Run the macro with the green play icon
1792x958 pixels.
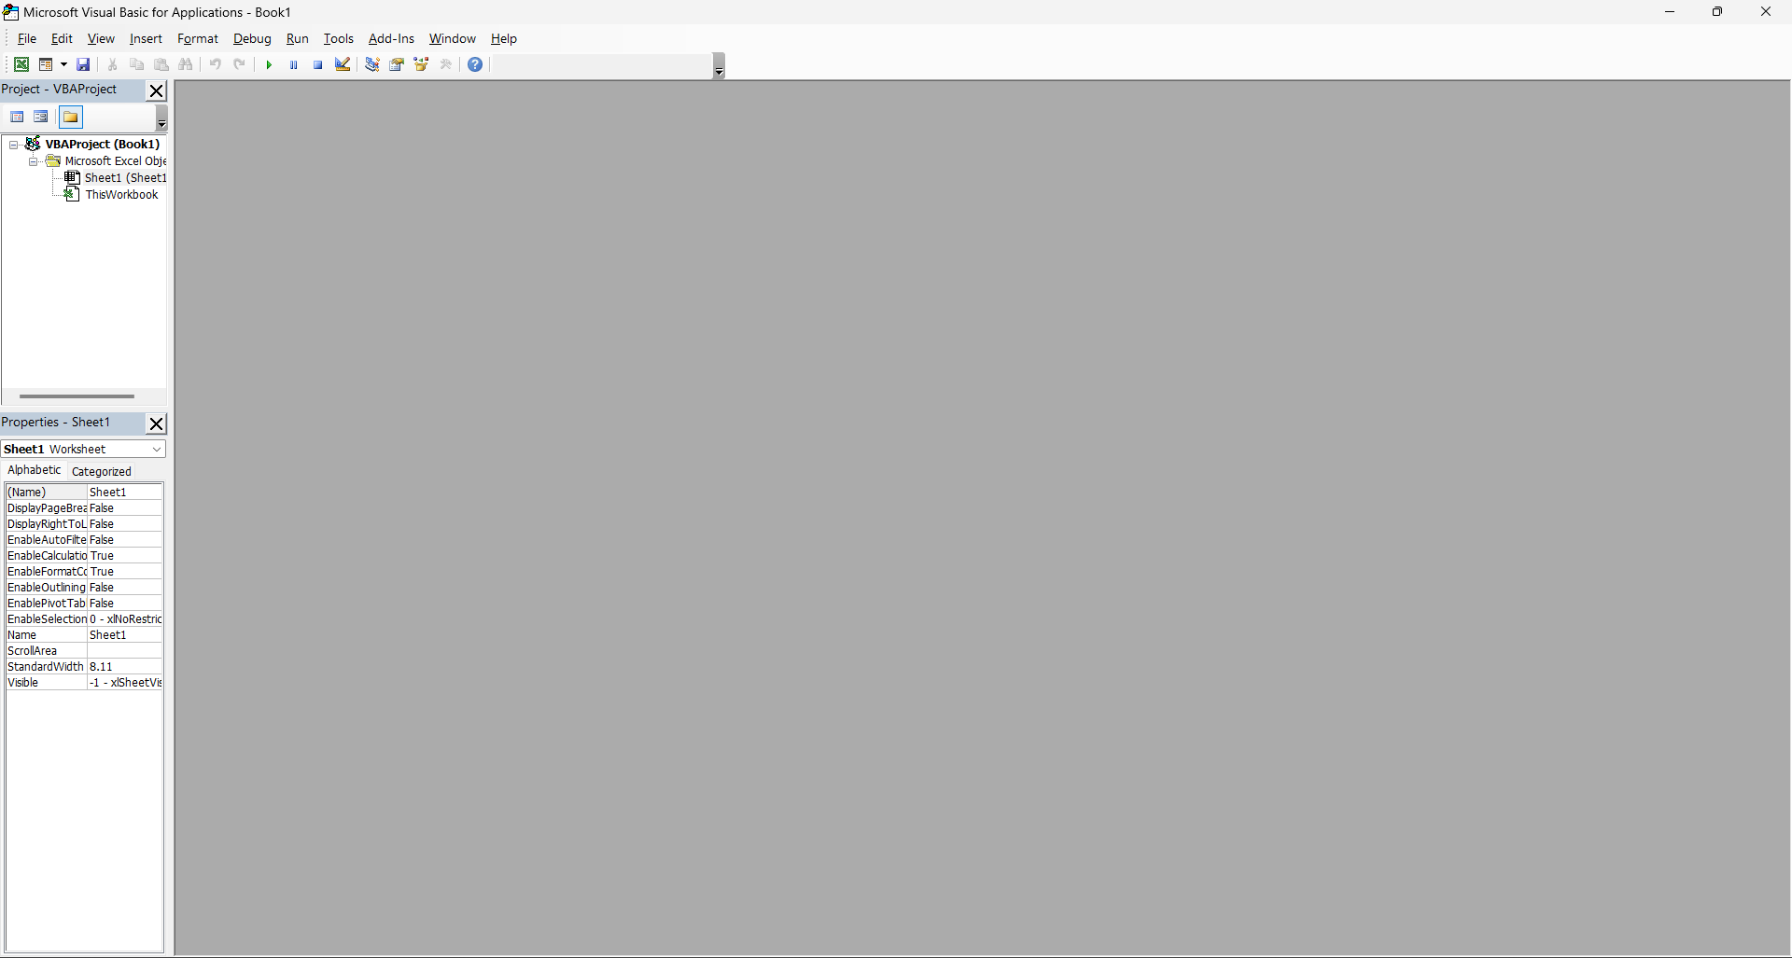pos(269,64)
